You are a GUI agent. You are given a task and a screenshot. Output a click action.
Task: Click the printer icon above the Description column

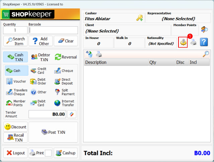(99, 54)
